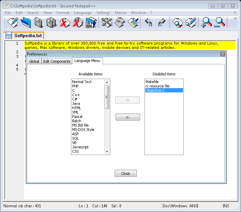Click the Close document red X icon
This screenshot has width=241, height=212.
click(65, 22)
